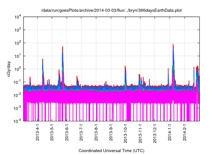The height and width of the screenshot is (154, 220).
Task: Select the 2013-4-1 date tick label
Action: pyautogui.click(x=37, y=133)
